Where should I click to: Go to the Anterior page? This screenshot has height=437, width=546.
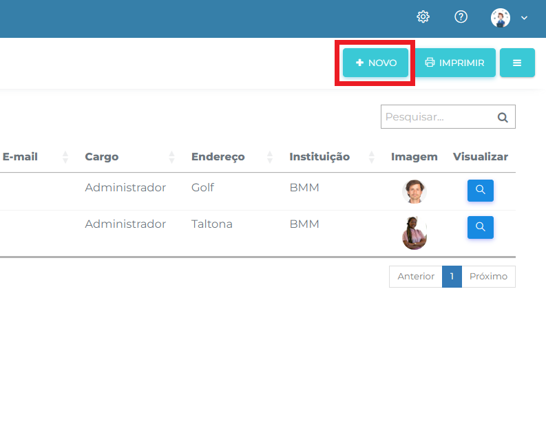coord(416,277)
